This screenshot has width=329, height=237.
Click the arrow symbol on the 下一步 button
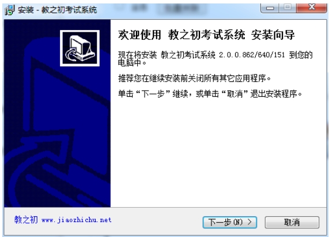249,222
